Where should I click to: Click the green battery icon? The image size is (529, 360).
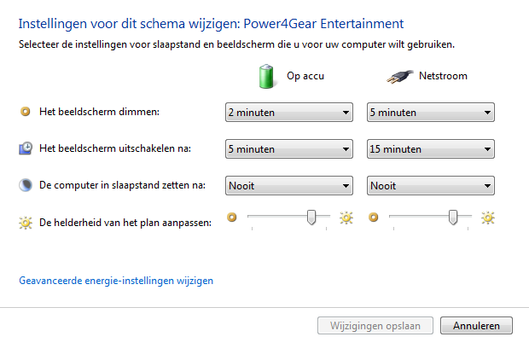pos(267,77)
